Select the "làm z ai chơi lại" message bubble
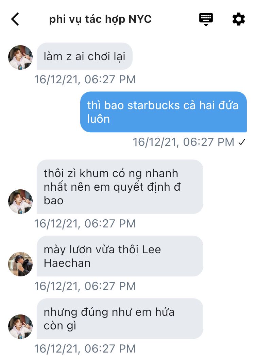 [84, 56]
